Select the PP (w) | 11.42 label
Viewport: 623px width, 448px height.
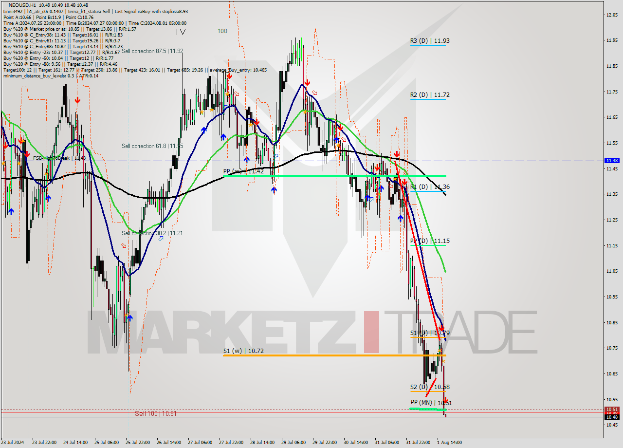click(243, 171)
